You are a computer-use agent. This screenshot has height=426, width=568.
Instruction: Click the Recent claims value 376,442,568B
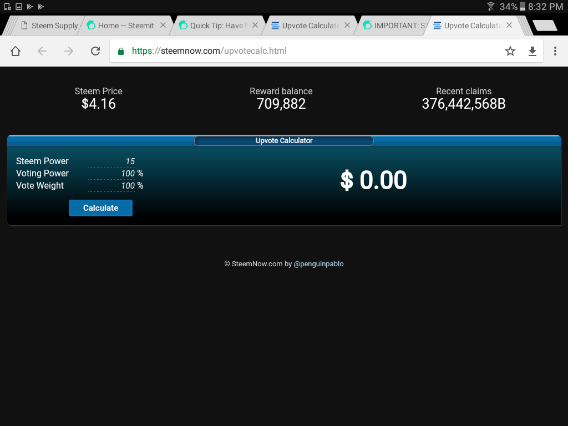pos(464,104)
